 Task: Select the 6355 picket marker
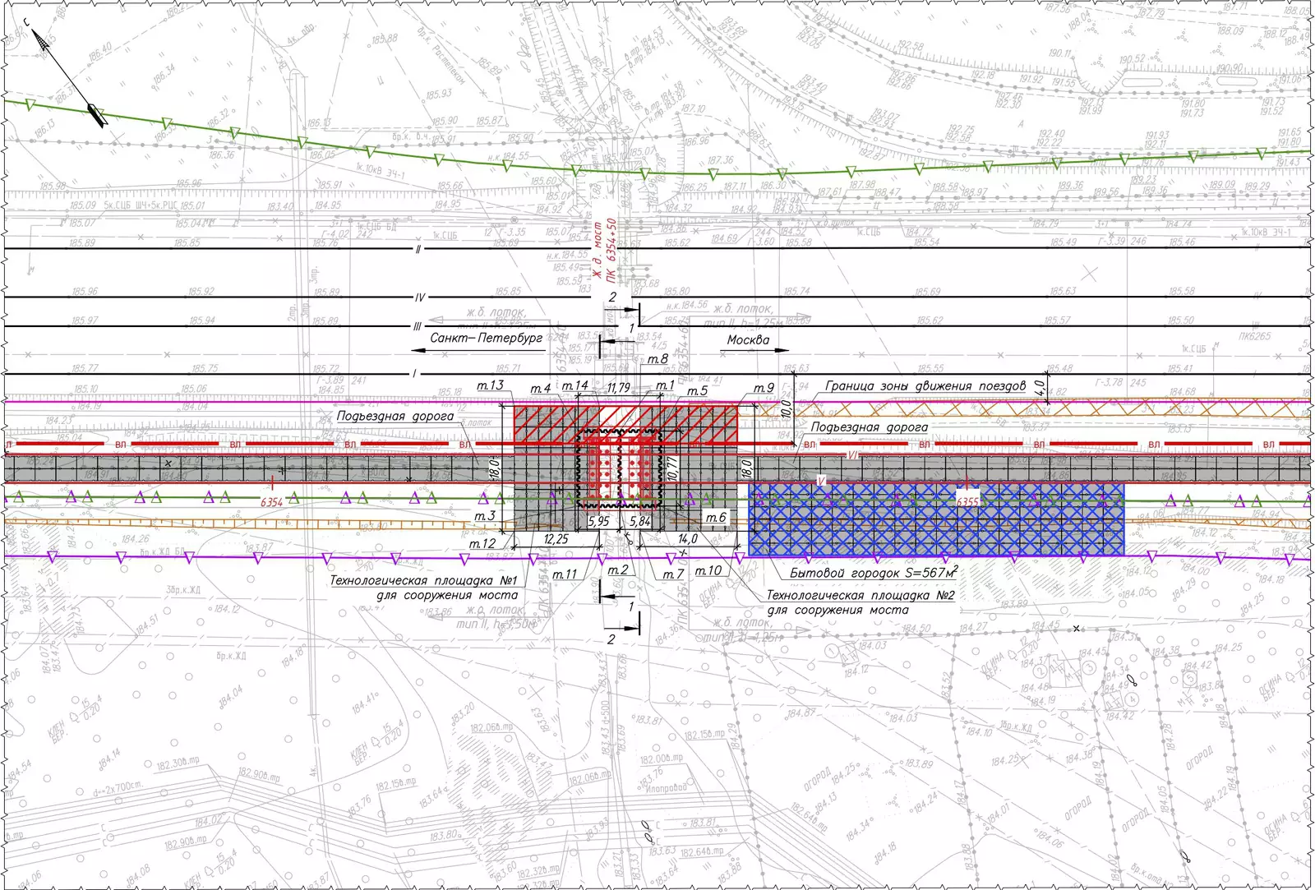967,500
